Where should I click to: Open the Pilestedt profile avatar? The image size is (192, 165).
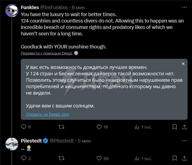coord(12,144)
